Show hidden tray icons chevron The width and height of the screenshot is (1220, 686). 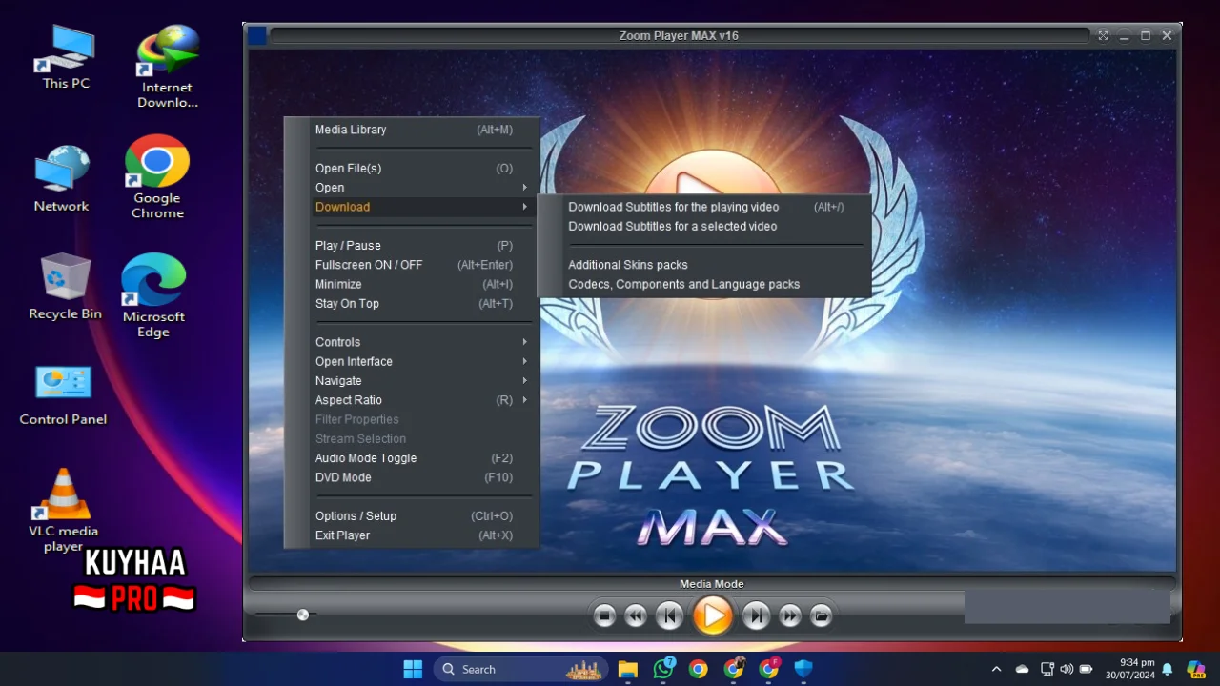click(x=996, y=669)
